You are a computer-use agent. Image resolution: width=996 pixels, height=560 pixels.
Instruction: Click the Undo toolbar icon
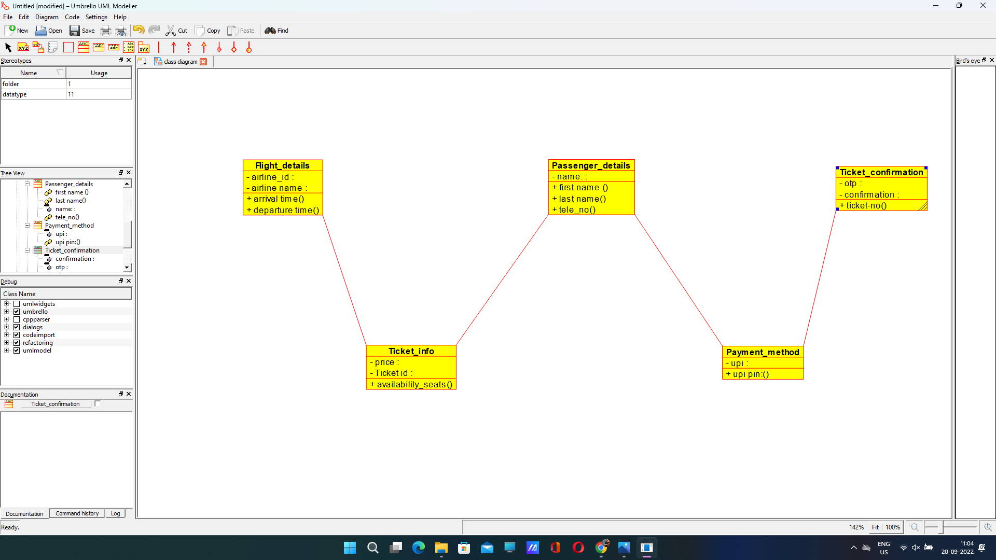(x=139, y=31)
